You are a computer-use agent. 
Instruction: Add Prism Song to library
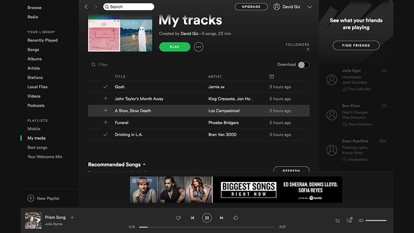point(72,217)
